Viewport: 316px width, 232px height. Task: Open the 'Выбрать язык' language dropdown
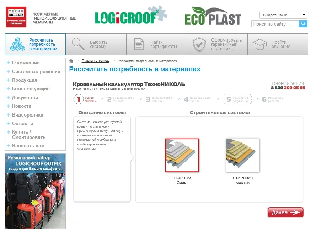pos(283,15)
